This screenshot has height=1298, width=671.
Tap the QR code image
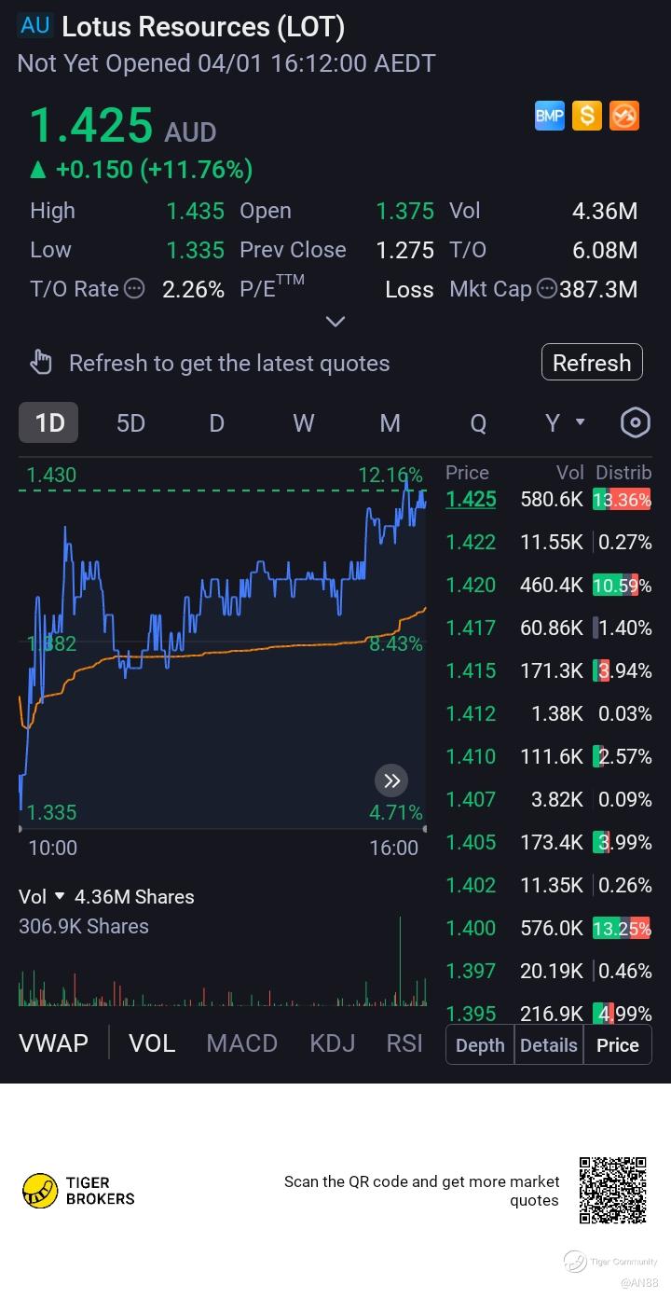612,1190
